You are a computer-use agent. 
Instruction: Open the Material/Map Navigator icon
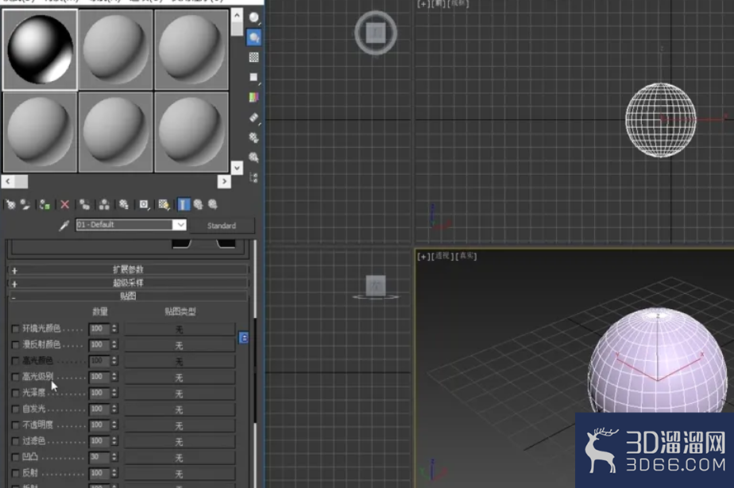click(x=253, y=177)
